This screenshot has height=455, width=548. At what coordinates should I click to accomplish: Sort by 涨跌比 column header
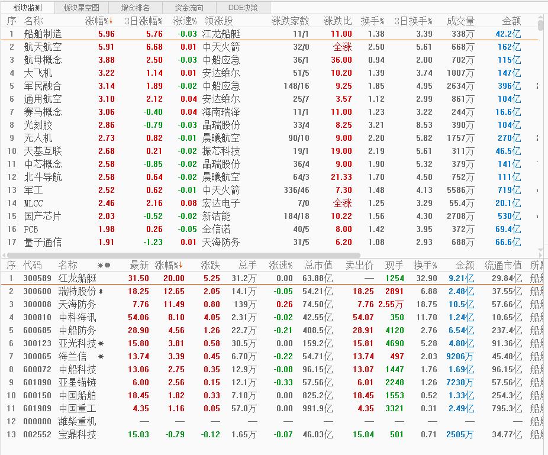(x=337, y=21)
